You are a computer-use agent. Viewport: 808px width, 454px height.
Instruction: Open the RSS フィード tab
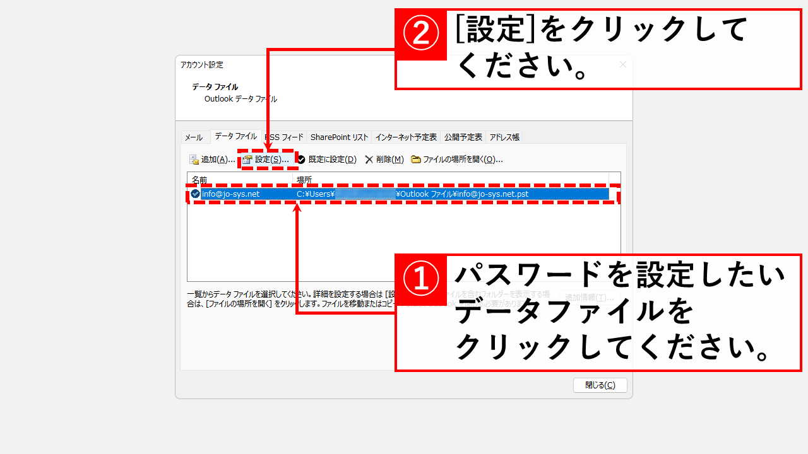[285, 137]
